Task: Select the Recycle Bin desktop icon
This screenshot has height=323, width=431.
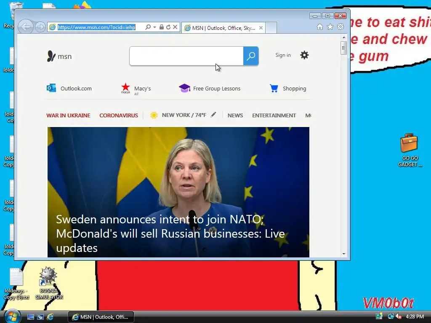Action: [8, 15]
